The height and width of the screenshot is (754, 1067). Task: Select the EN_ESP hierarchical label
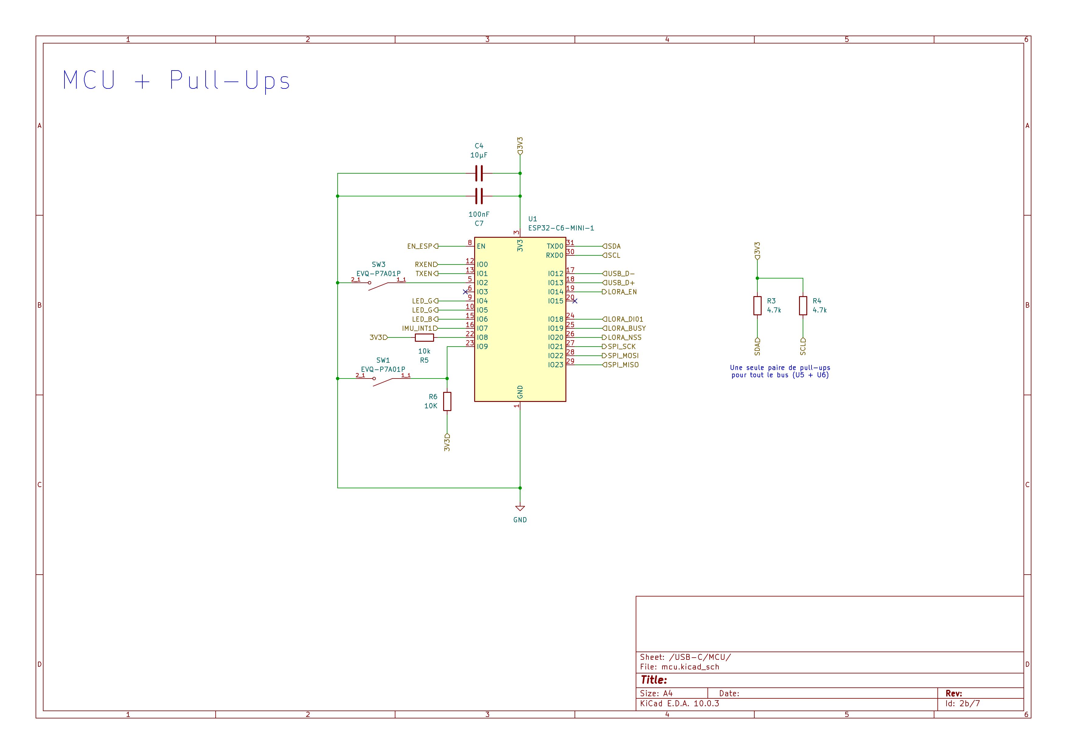tap(422, 246)
